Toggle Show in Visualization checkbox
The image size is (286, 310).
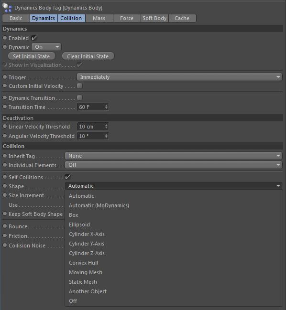[79, 64]
